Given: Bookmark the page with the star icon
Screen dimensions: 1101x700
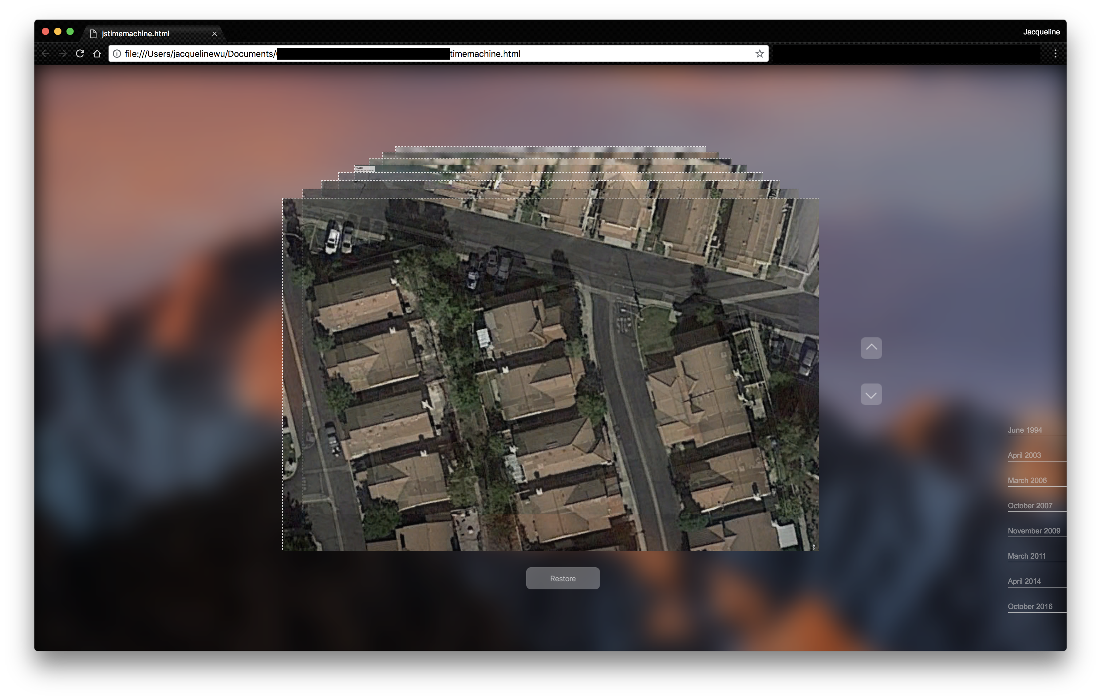Looking at the screenshot, I should tap(760, 53).
